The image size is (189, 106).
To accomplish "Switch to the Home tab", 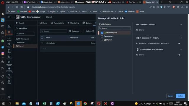I will click(43, 23).
